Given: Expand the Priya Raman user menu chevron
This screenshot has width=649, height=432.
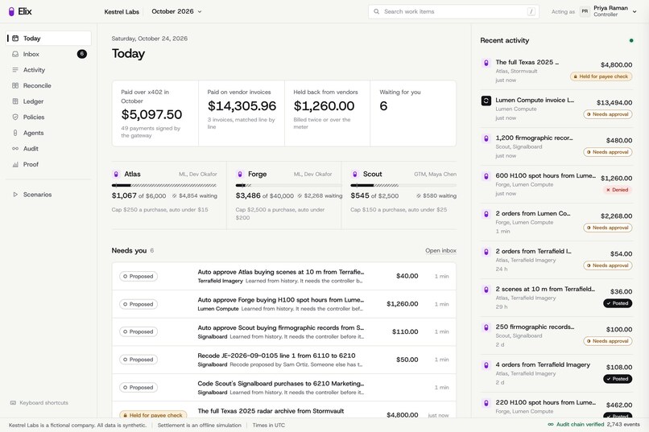Looking at the screenshot, I should (635, 11).
